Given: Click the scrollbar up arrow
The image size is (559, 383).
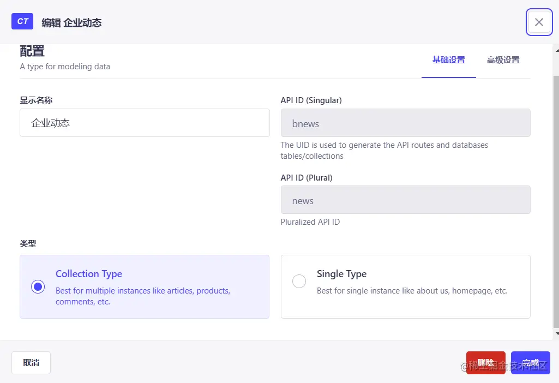Looking at the screenshot, I should coord(556,50).
